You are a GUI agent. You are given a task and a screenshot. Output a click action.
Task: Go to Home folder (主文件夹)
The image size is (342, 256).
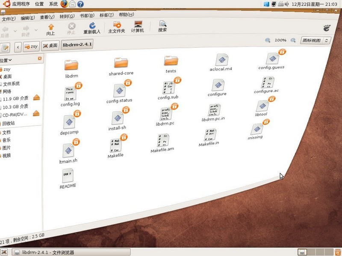point(117,27)
